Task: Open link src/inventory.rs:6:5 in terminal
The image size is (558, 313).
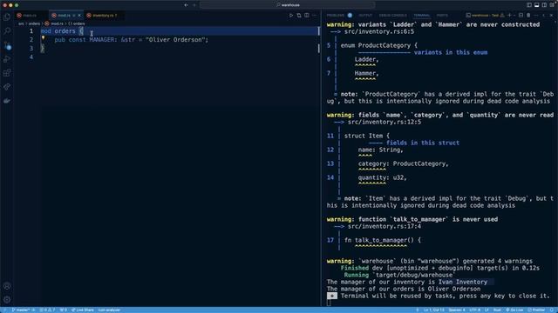Action: (378, 31)
